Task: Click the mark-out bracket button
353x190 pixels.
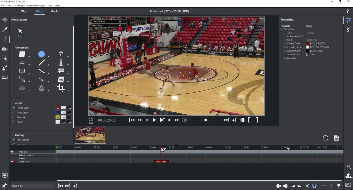Action: (x=257, y=120)
